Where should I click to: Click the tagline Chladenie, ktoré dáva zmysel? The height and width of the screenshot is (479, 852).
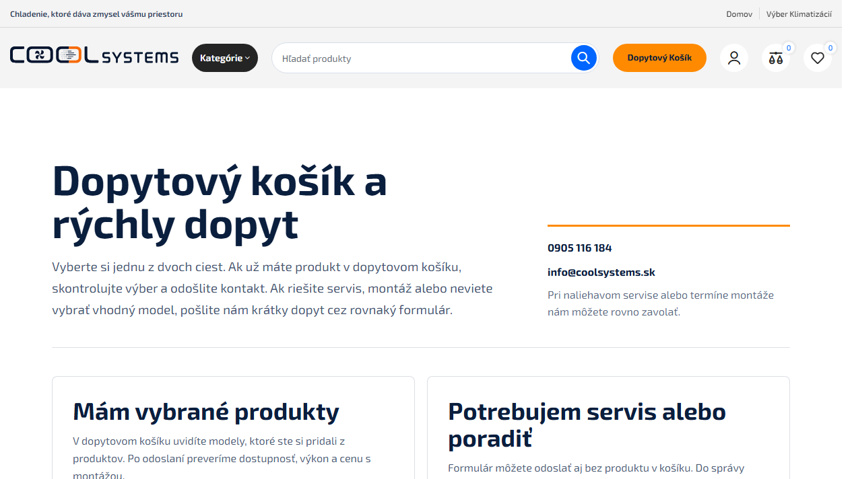(x=96, y=14)
